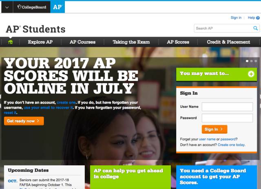Switch to the second carousel slide dot

tap(251, 61)
